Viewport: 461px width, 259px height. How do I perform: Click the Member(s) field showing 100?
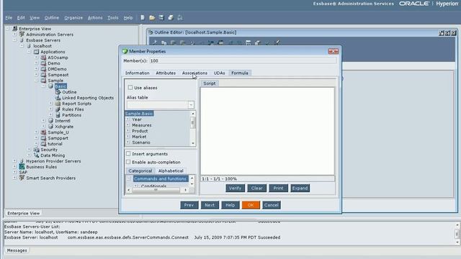pos(243,60)
